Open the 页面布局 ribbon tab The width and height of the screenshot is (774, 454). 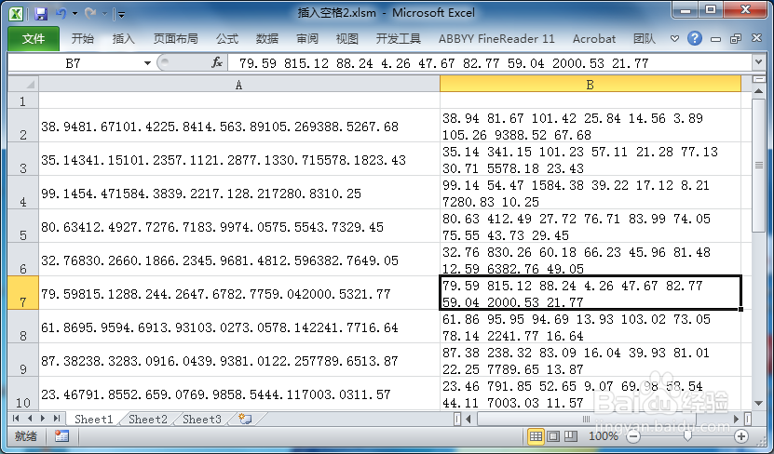point(175,39)
